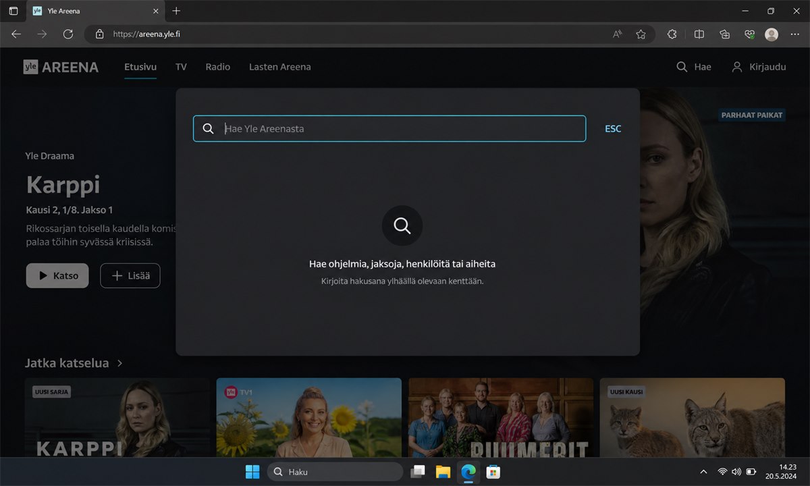Click Kirjaudu login link

point(767,67)
